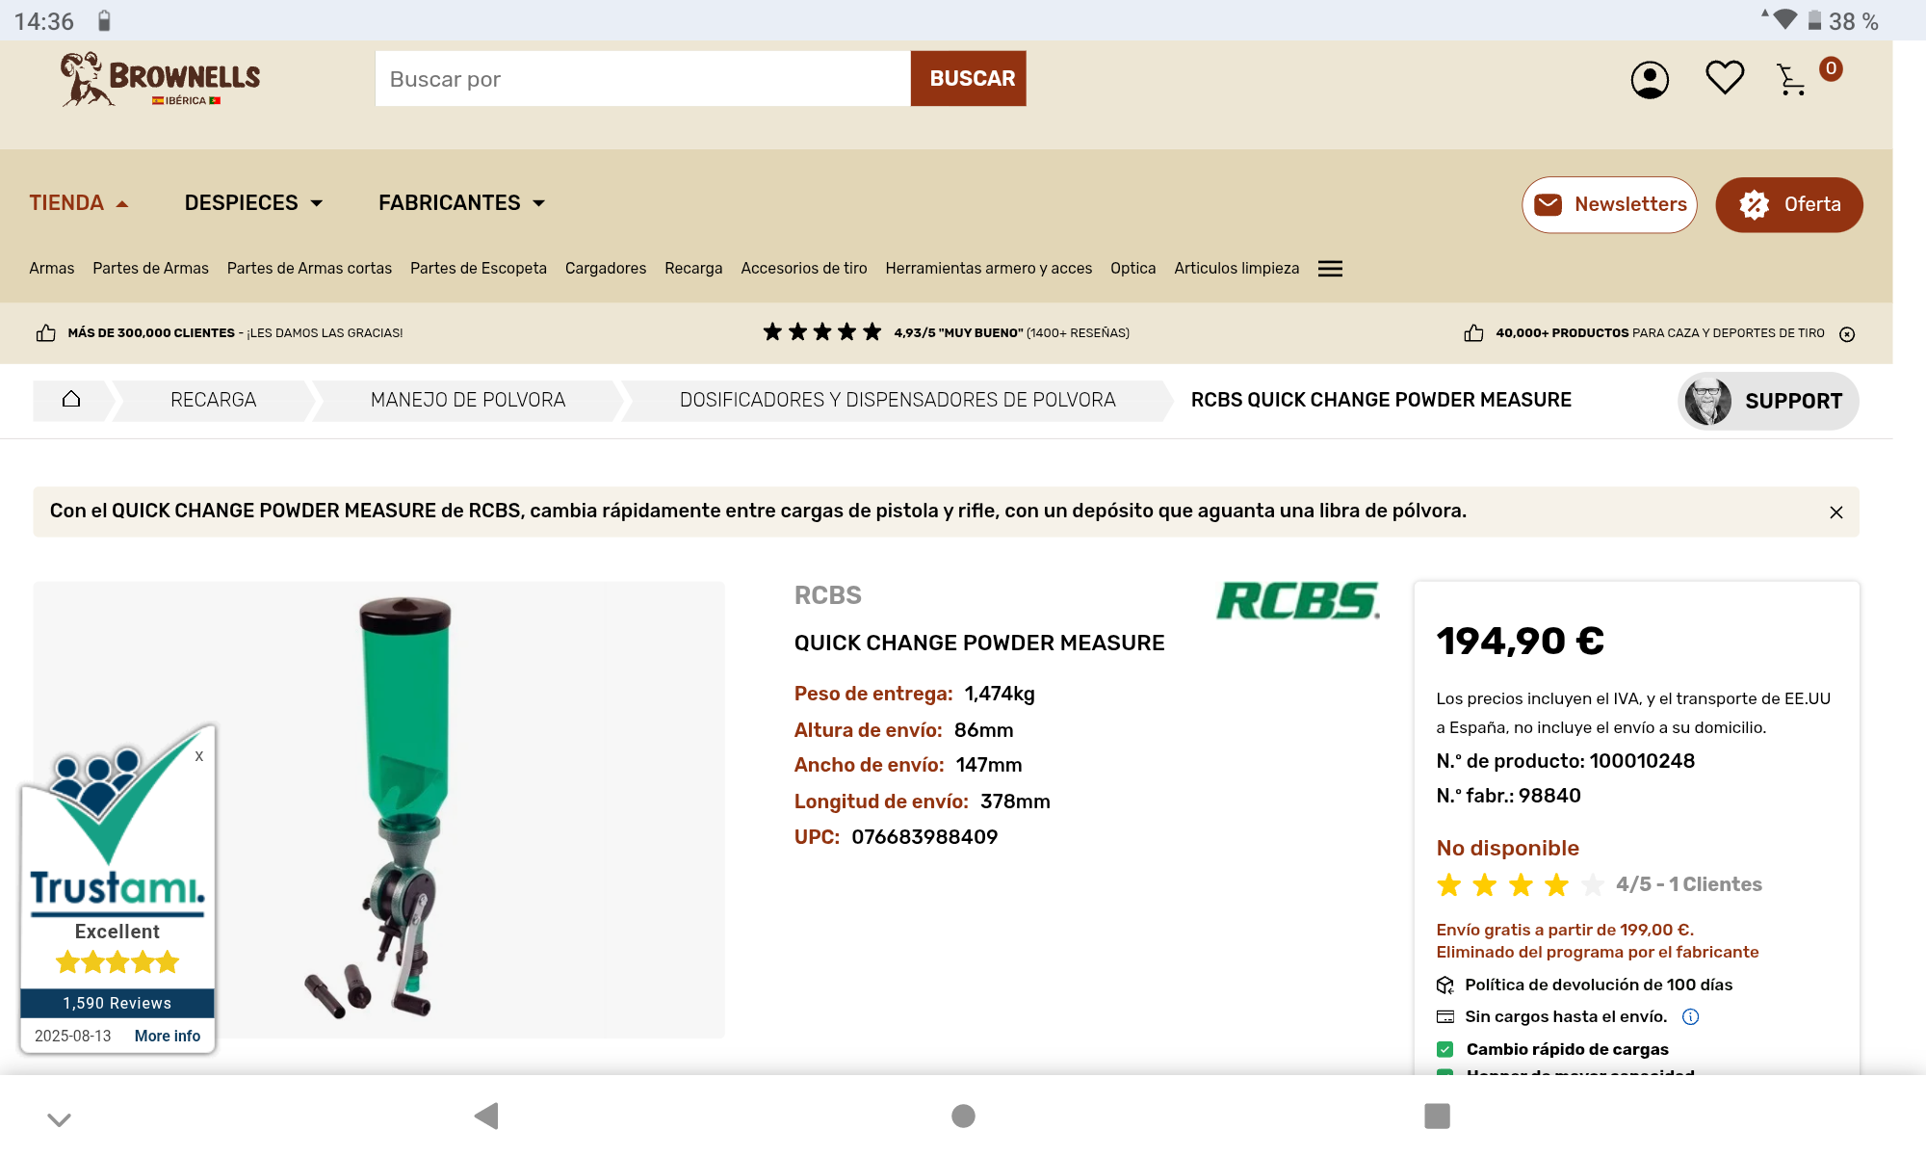
Task: Tap the Android back navigation button
Action: pyautogui.click(x=486, y=1116)
